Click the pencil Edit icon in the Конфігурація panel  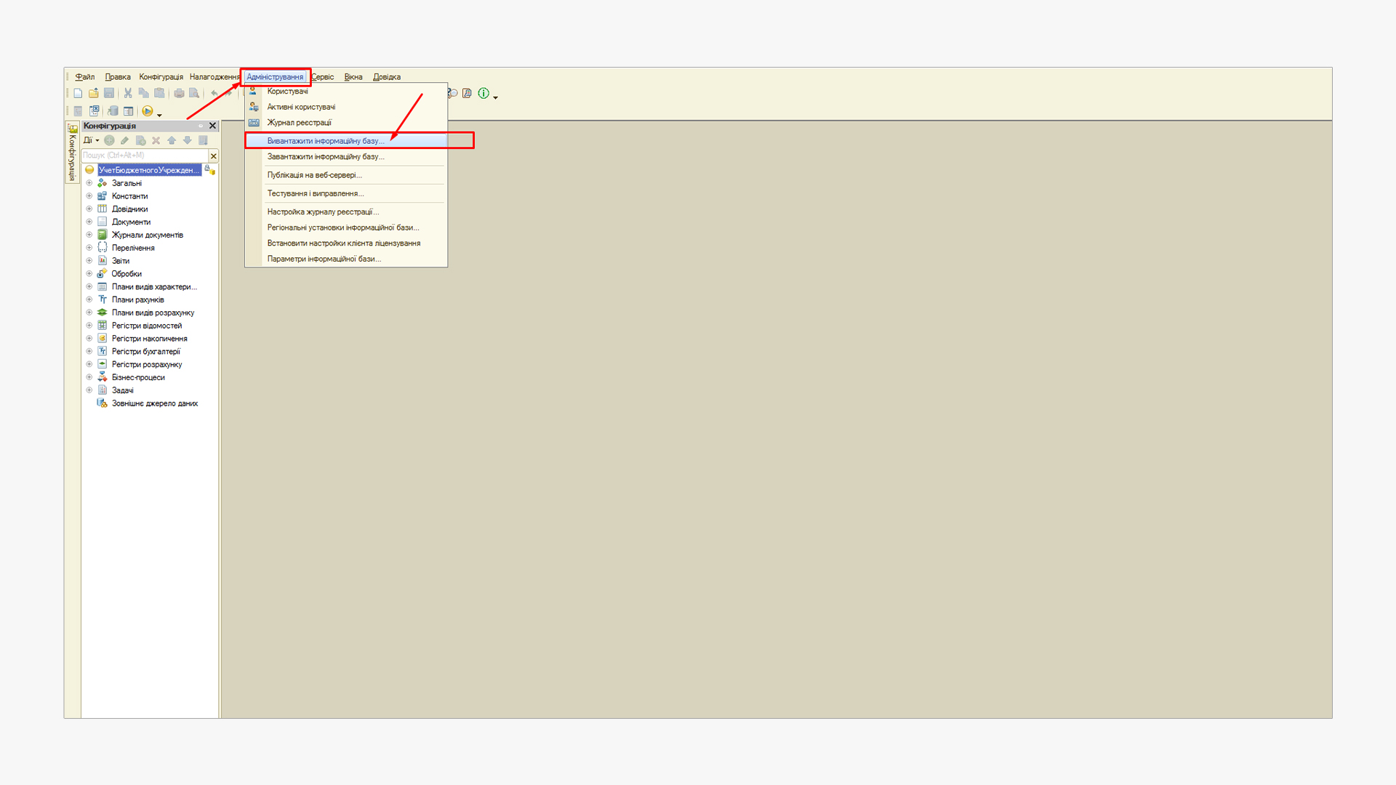(125, 140)
